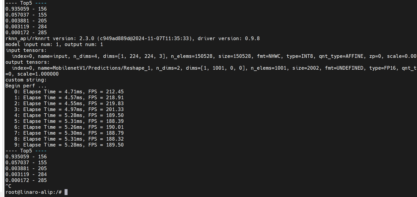Click the 'Begin perf ...' line
417x197 pixels.
(26, 86)
